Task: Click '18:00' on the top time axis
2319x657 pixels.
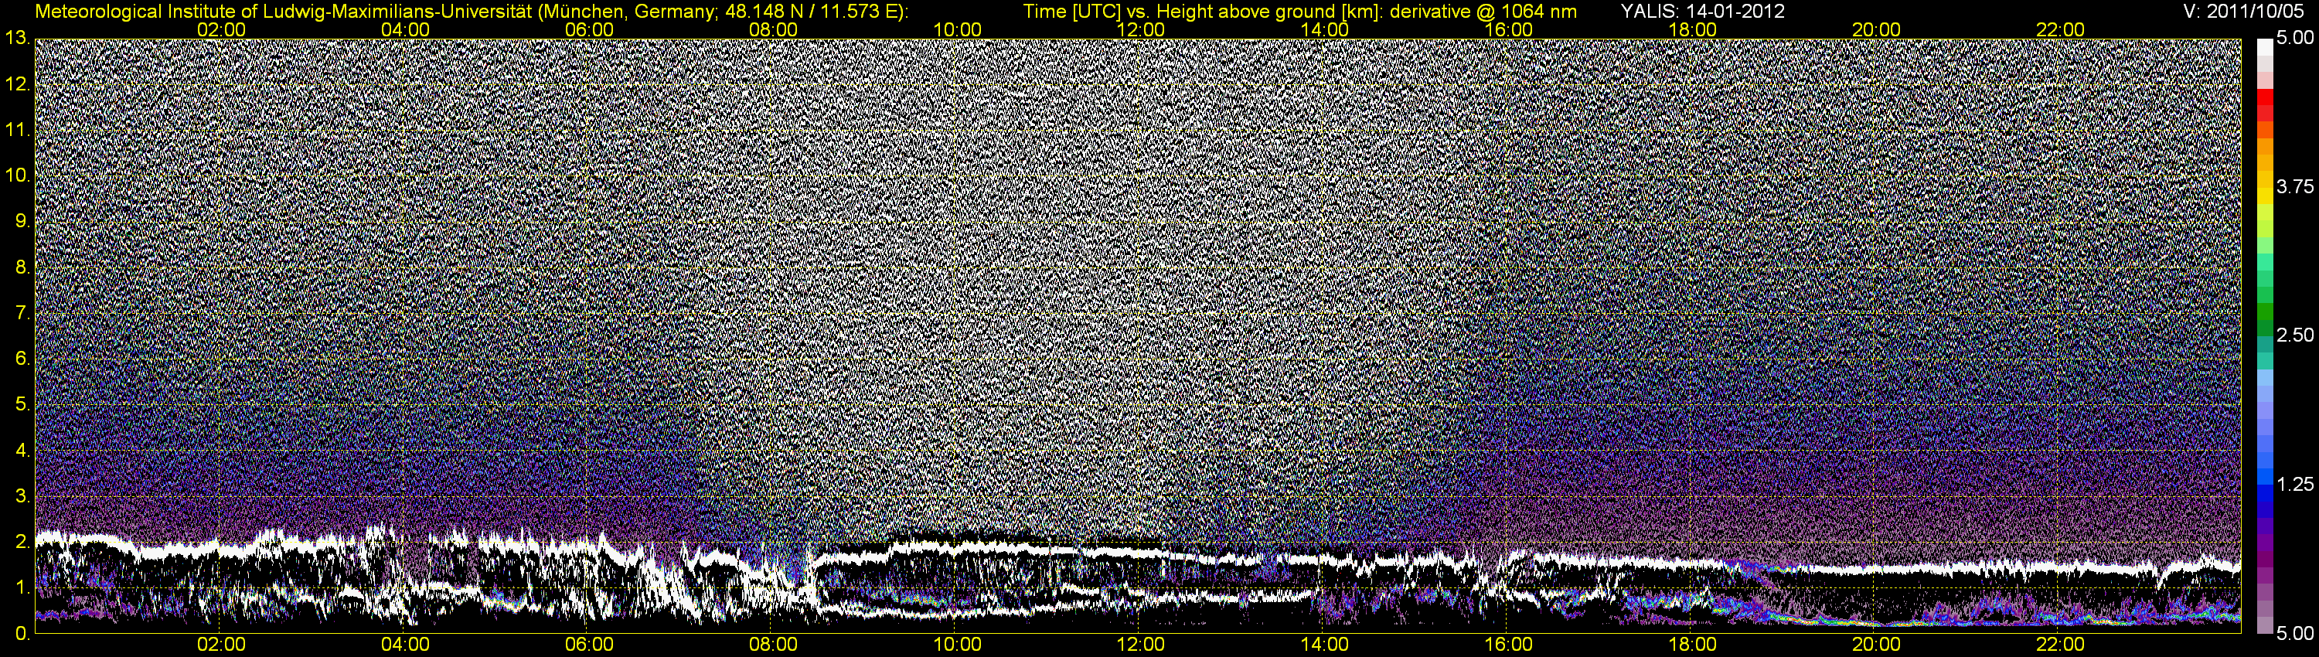Action: [1692, 29]
